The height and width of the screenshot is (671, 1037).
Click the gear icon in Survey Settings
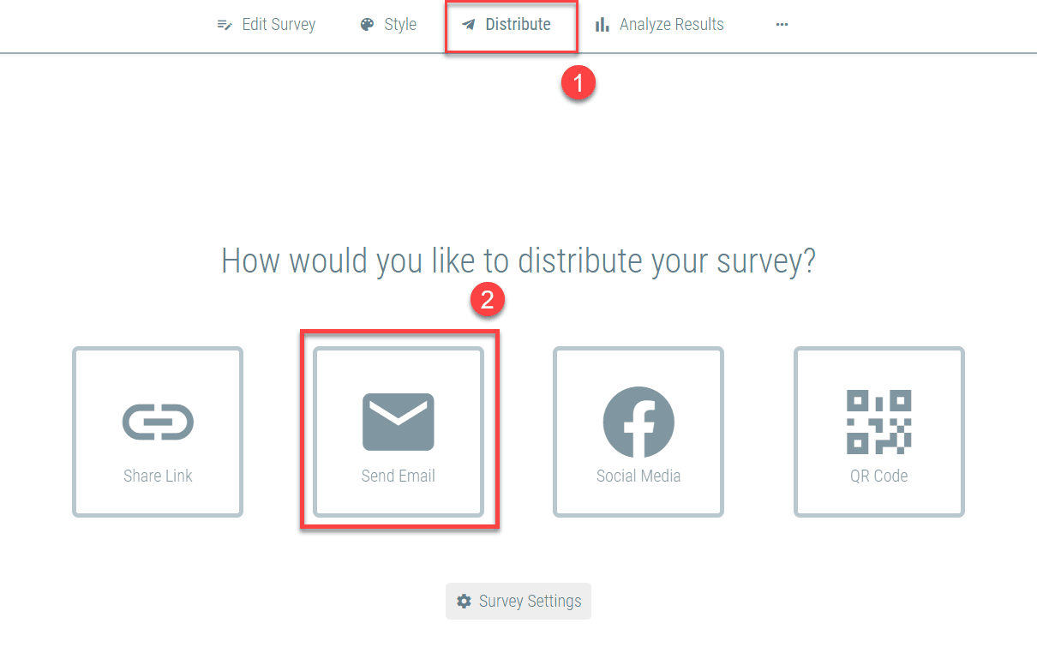point(464,602)
